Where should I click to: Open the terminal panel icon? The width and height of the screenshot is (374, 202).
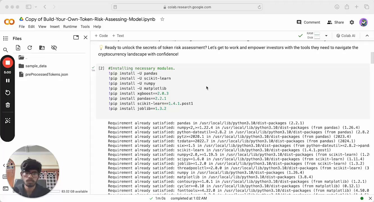coord(5,189)
